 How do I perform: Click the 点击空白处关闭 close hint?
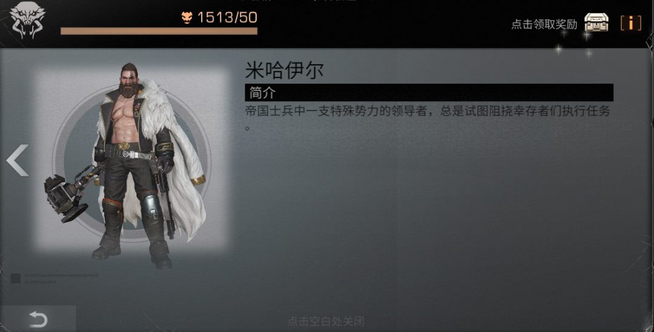tap(326, 321)
